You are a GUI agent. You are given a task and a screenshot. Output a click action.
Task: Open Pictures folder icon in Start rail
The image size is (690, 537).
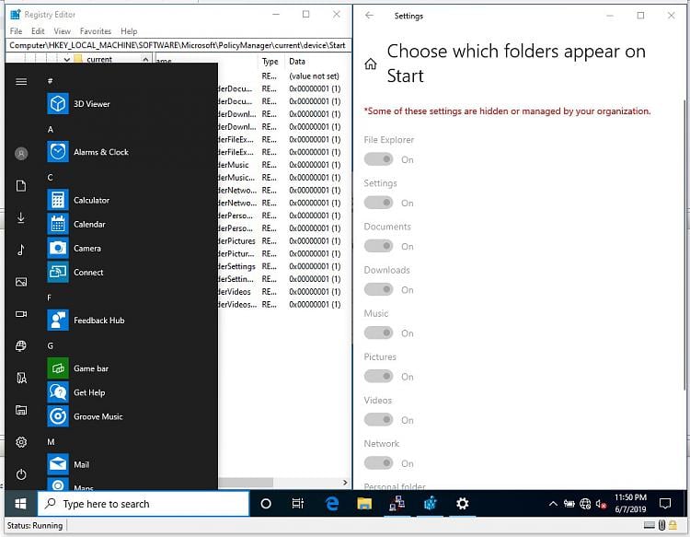(x=21, y=282)
